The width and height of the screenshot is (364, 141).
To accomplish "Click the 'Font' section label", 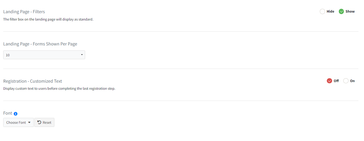I will [x=8, y=113].
